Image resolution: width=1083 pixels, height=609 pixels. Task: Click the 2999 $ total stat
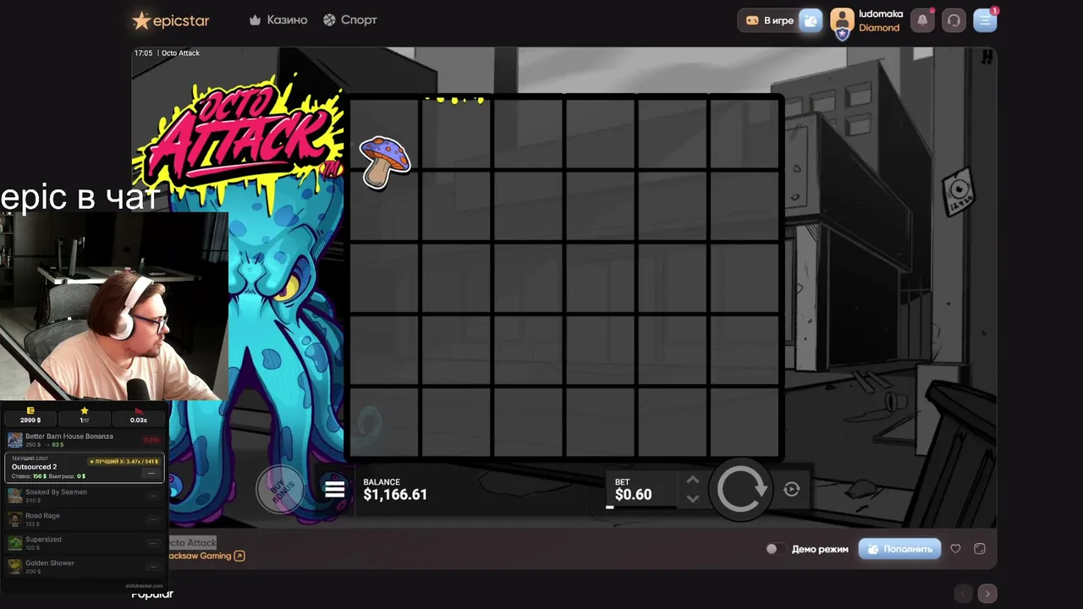pyautogui.click(x=30, y=415)
